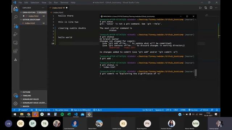This screenshot has width=232, height=130.
Task: Open the feedback icon in status bar
Action: (212, 110)
